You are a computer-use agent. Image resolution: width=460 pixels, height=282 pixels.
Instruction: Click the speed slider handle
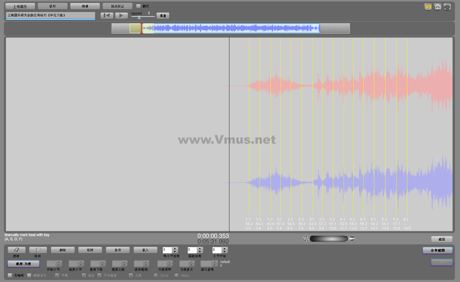pos(139,18)
